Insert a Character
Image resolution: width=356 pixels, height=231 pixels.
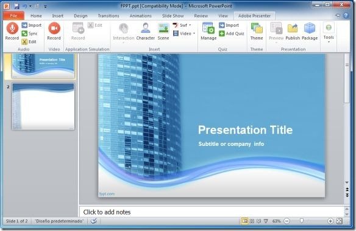pyautogui.click(x=146, y=31)
